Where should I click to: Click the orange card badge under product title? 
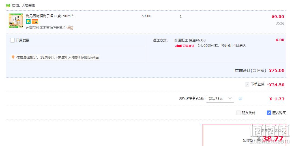35,21
